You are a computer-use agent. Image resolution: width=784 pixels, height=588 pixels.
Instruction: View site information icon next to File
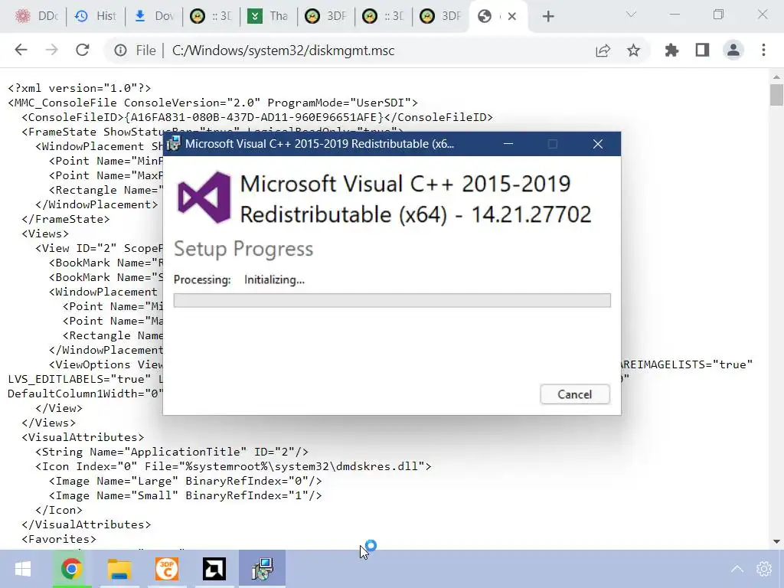120,51
